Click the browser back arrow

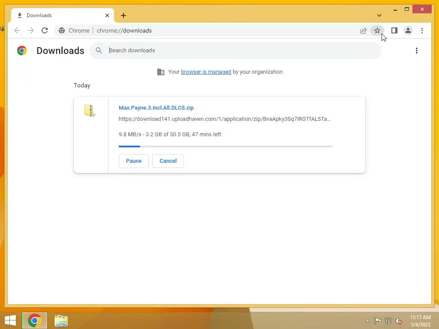point(17,30)
